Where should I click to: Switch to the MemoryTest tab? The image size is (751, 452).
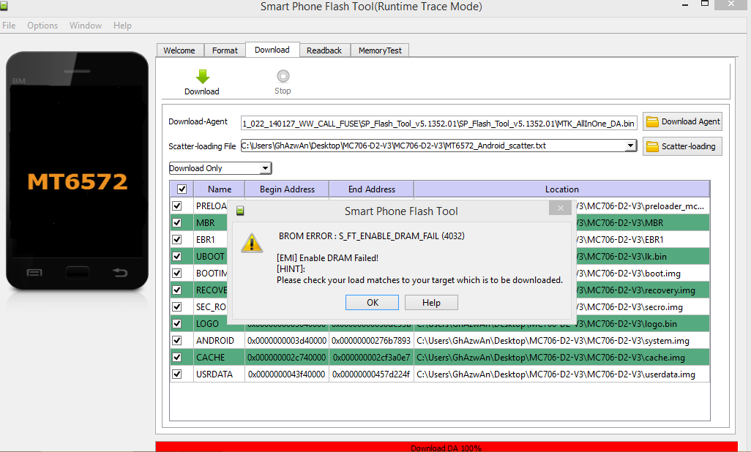tap(381, 50)
